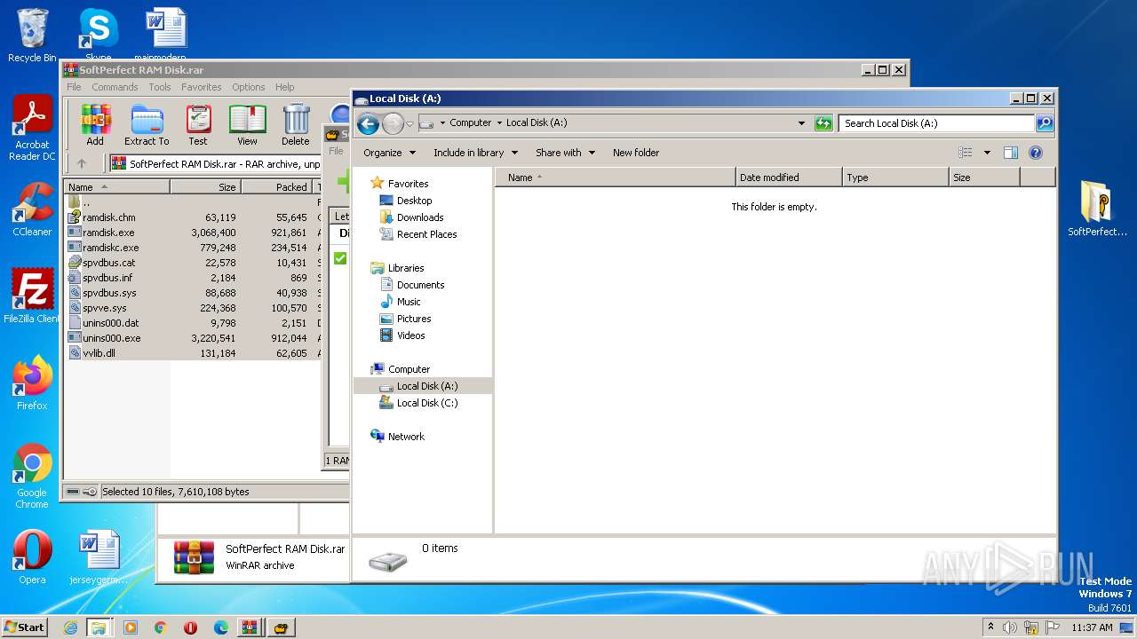Open the Organize dropdown menu
The image size is (1137, 639).
(388, 153)
